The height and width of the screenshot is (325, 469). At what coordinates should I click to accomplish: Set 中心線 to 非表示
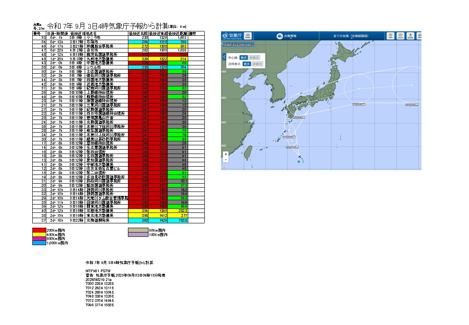pyautogui.click(x=254, y=57)
